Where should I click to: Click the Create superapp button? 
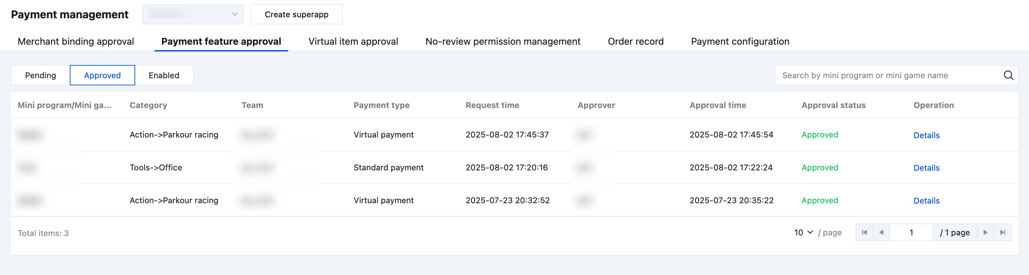coord(296,14)
